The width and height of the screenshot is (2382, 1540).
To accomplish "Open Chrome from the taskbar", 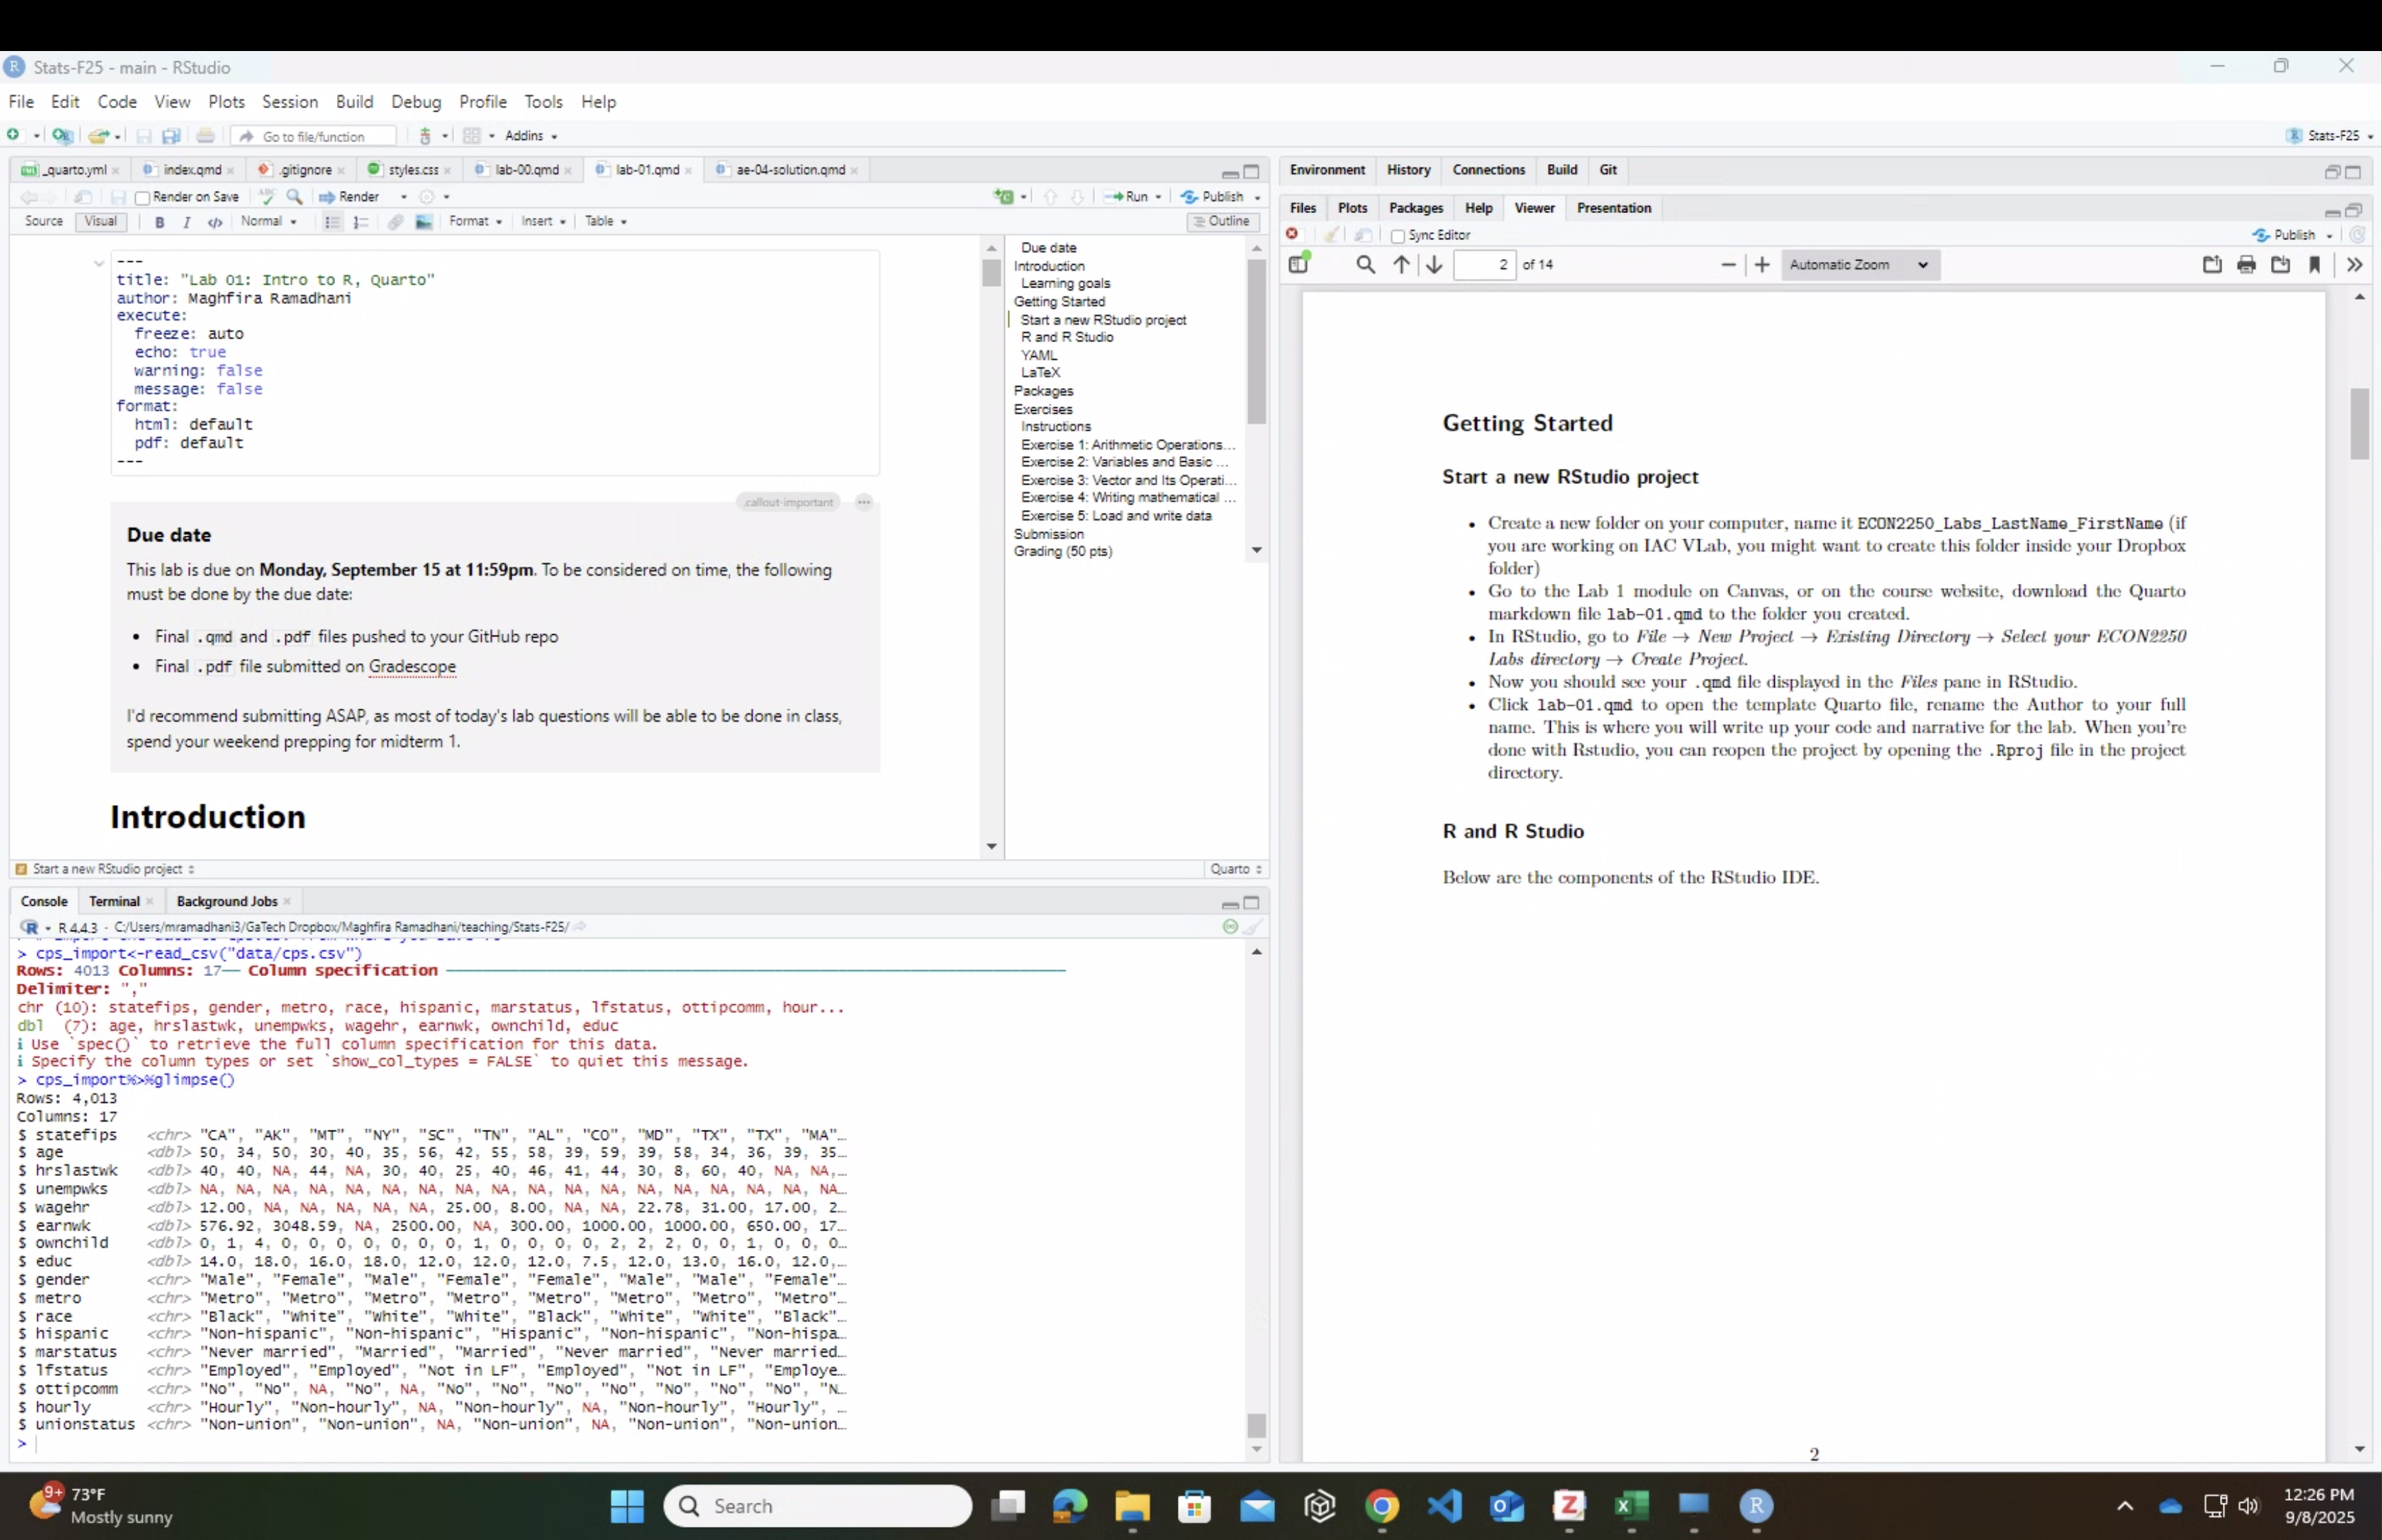I will tap(1381, 1506).
